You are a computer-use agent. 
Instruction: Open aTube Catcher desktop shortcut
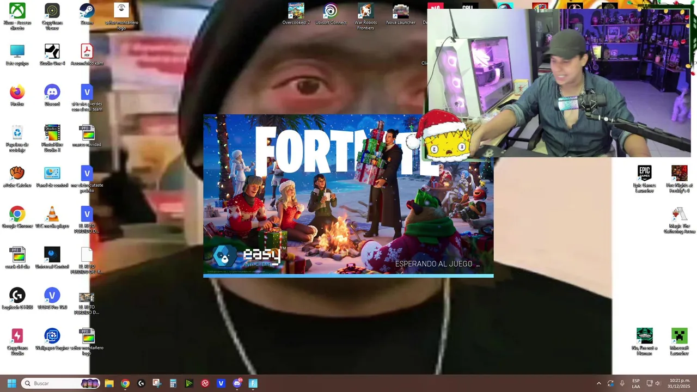[x=17, y=176]
